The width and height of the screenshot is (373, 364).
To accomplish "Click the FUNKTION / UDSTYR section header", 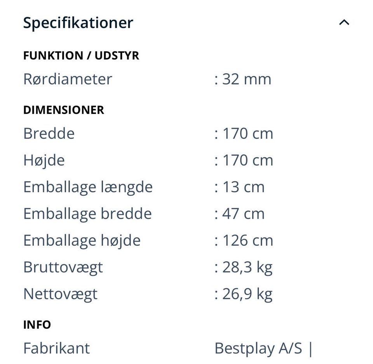I will (81, 55).
